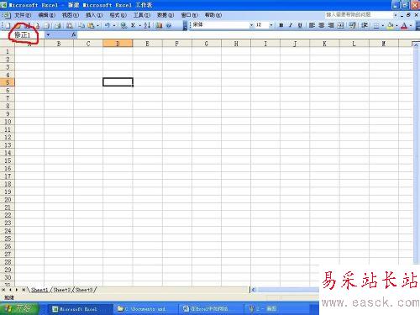Click the Name Box showing 修正1
The width and height of the screenshot is (420, 315).
tap(23, 35)
